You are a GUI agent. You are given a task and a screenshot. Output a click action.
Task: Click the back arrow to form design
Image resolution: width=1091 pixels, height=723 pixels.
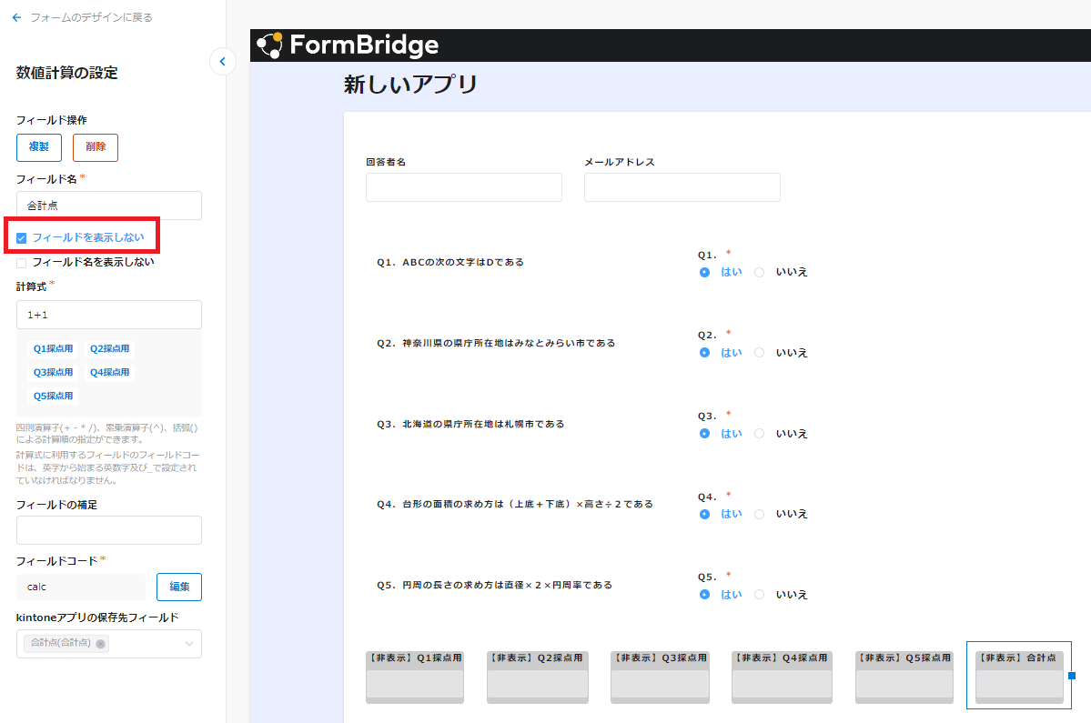pos(16,17)
